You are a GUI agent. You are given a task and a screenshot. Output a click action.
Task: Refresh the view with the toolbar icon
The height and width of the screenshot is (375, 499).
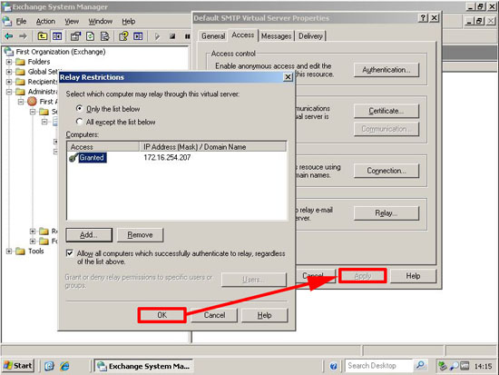point(91,36)
